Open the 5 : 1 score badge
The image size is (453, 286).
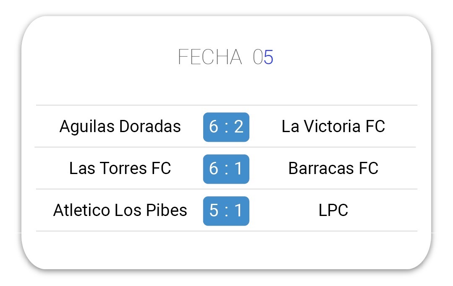[x=226, y=211]
